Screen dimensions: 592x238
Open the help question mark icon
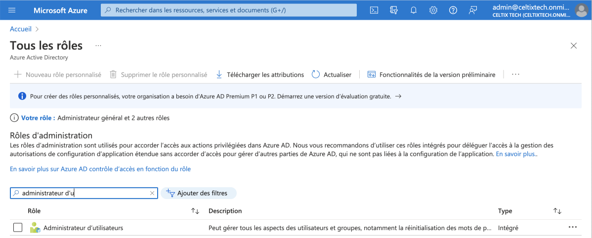tap(453, 10)
